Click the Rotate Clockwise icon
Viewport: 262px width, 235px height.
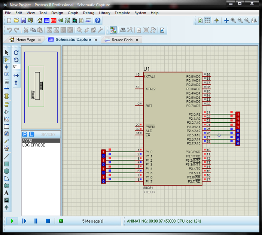16,53
